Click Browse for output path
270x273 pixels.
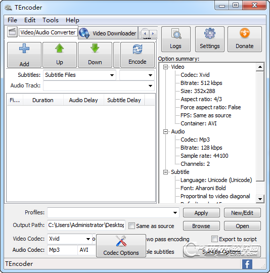[201, 226]
